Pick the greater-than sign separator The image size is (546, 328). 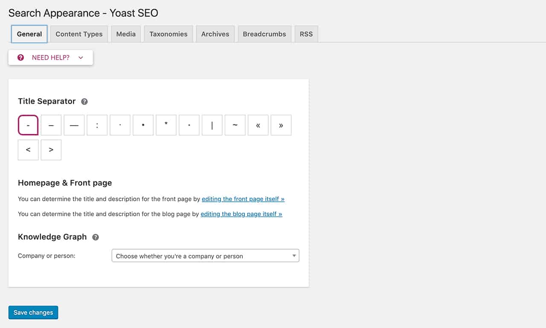51,150
